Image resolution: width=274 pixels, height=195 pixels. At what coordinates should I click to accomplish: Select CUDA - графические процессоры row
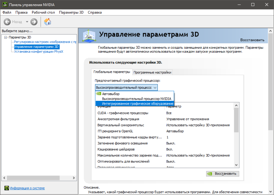[x=164, y=113]
